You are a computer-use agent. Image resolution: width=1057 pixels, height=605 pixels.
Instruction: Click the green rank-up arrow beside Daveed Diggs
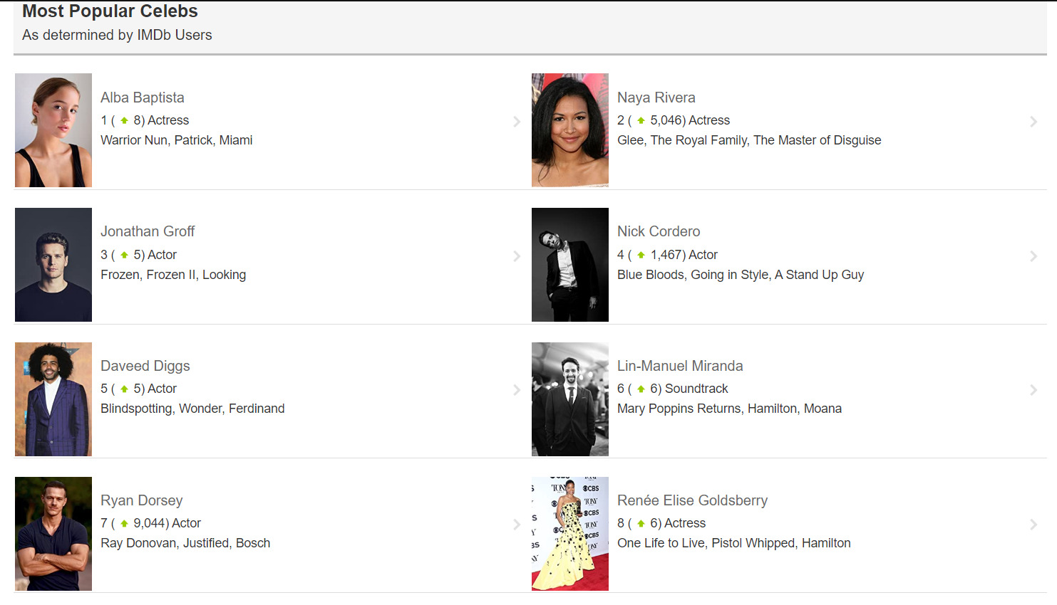(126, 389)
